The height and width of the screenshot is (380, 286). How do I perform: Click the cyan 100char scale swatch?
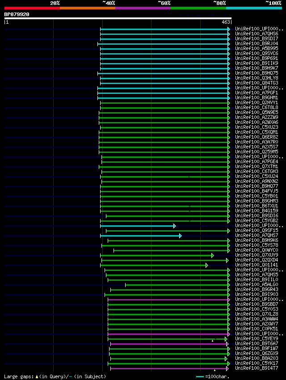(x=200, y=376)
